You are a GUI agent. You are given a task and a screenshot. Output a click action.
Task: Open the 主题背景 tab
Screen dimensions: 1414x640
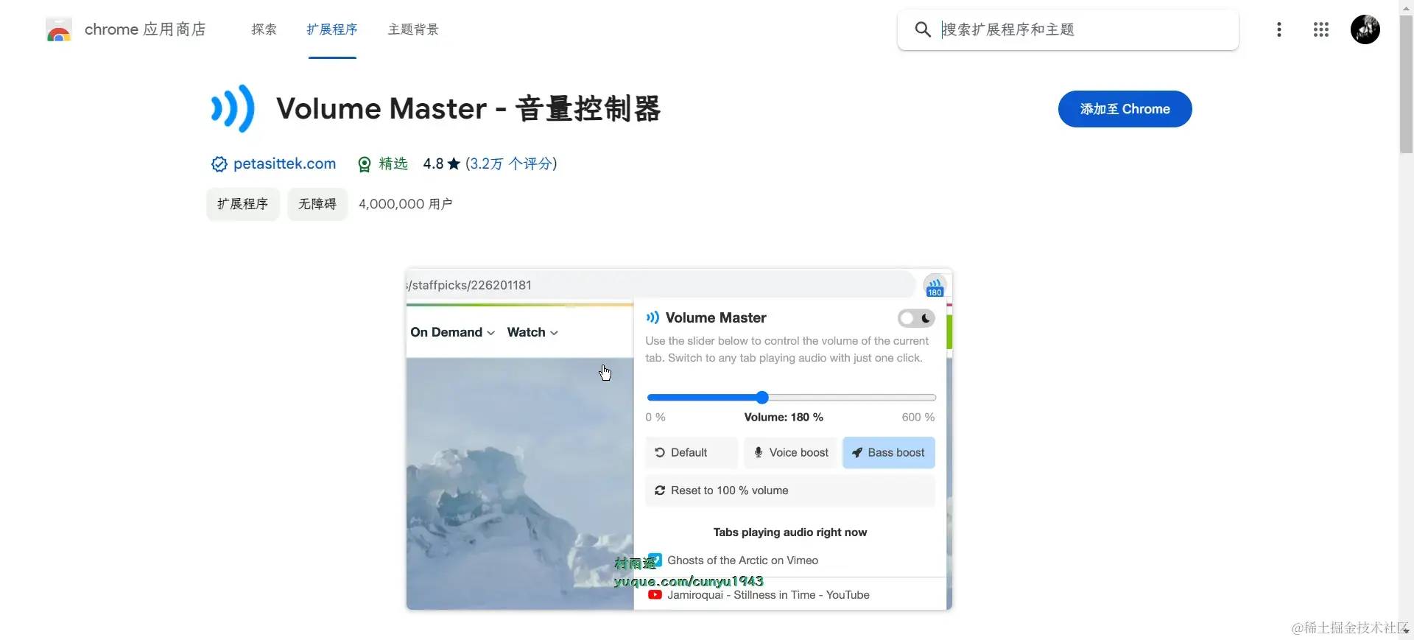[x=413, y=29]
